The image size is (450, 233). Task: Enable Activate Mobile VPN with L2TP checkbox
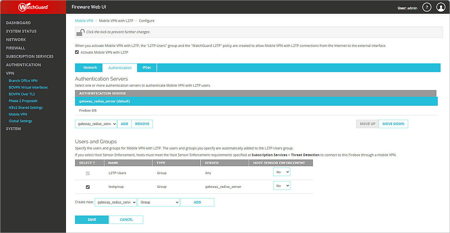[x=76, y=52]
